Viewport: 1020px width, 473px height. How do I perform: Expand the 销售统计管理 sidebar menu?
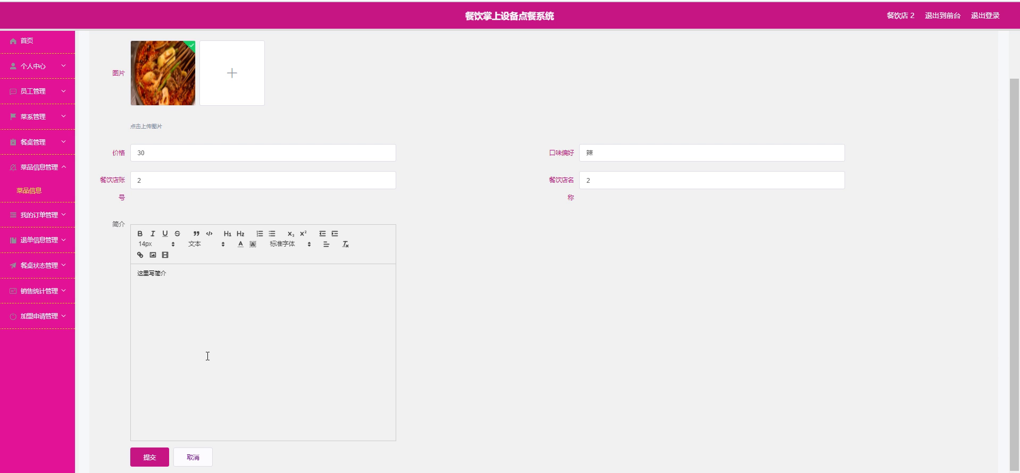(x=37, y=291)
